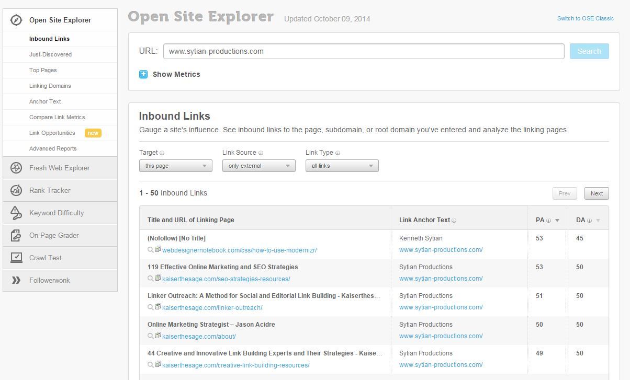Sort by DA column arrow
The width and height of the screenshot is (630, 380).
tap(598, 221)
